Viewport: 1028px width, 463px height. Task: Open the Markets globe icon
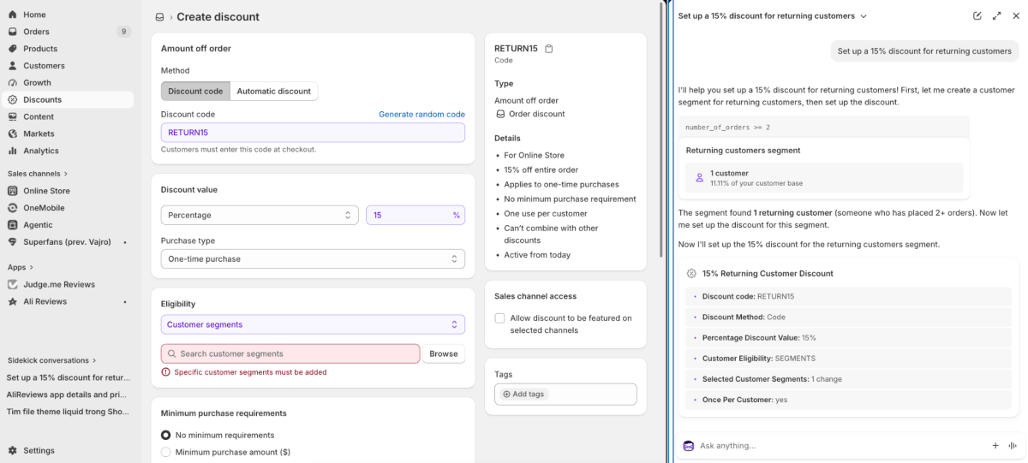(13, 134)
